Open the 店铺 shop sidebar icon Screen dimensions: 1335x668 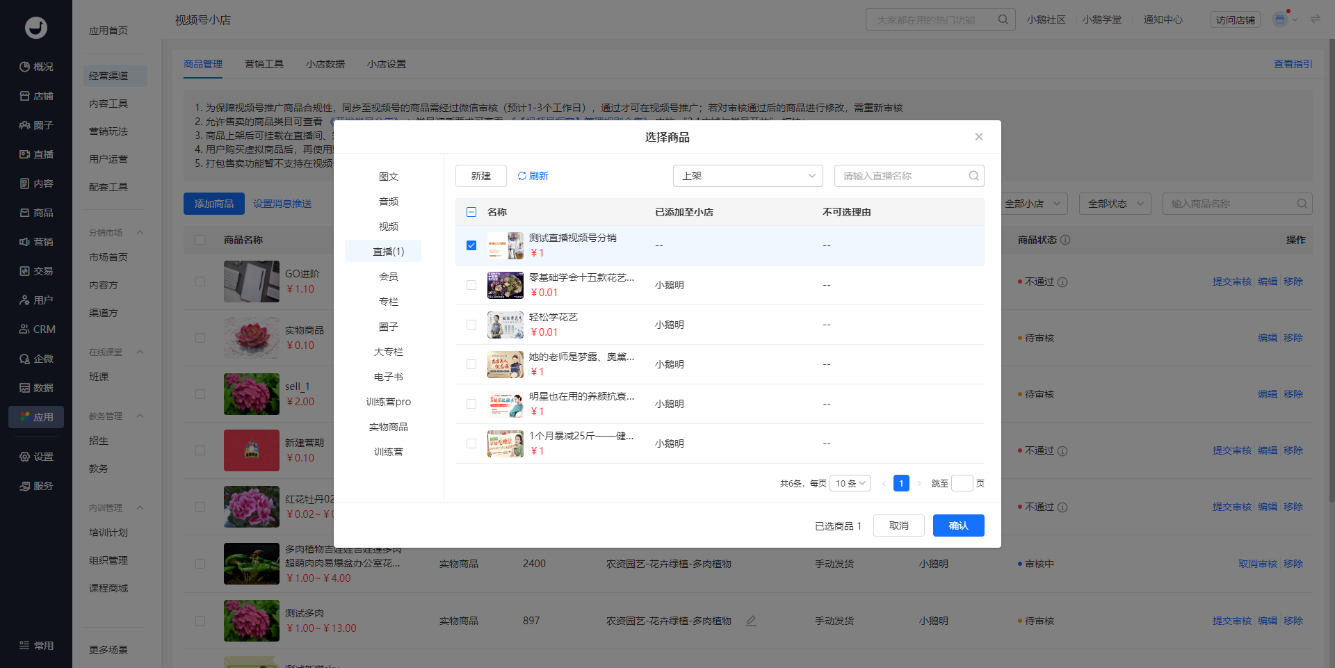pyautogui.click(x=24, y=96)
